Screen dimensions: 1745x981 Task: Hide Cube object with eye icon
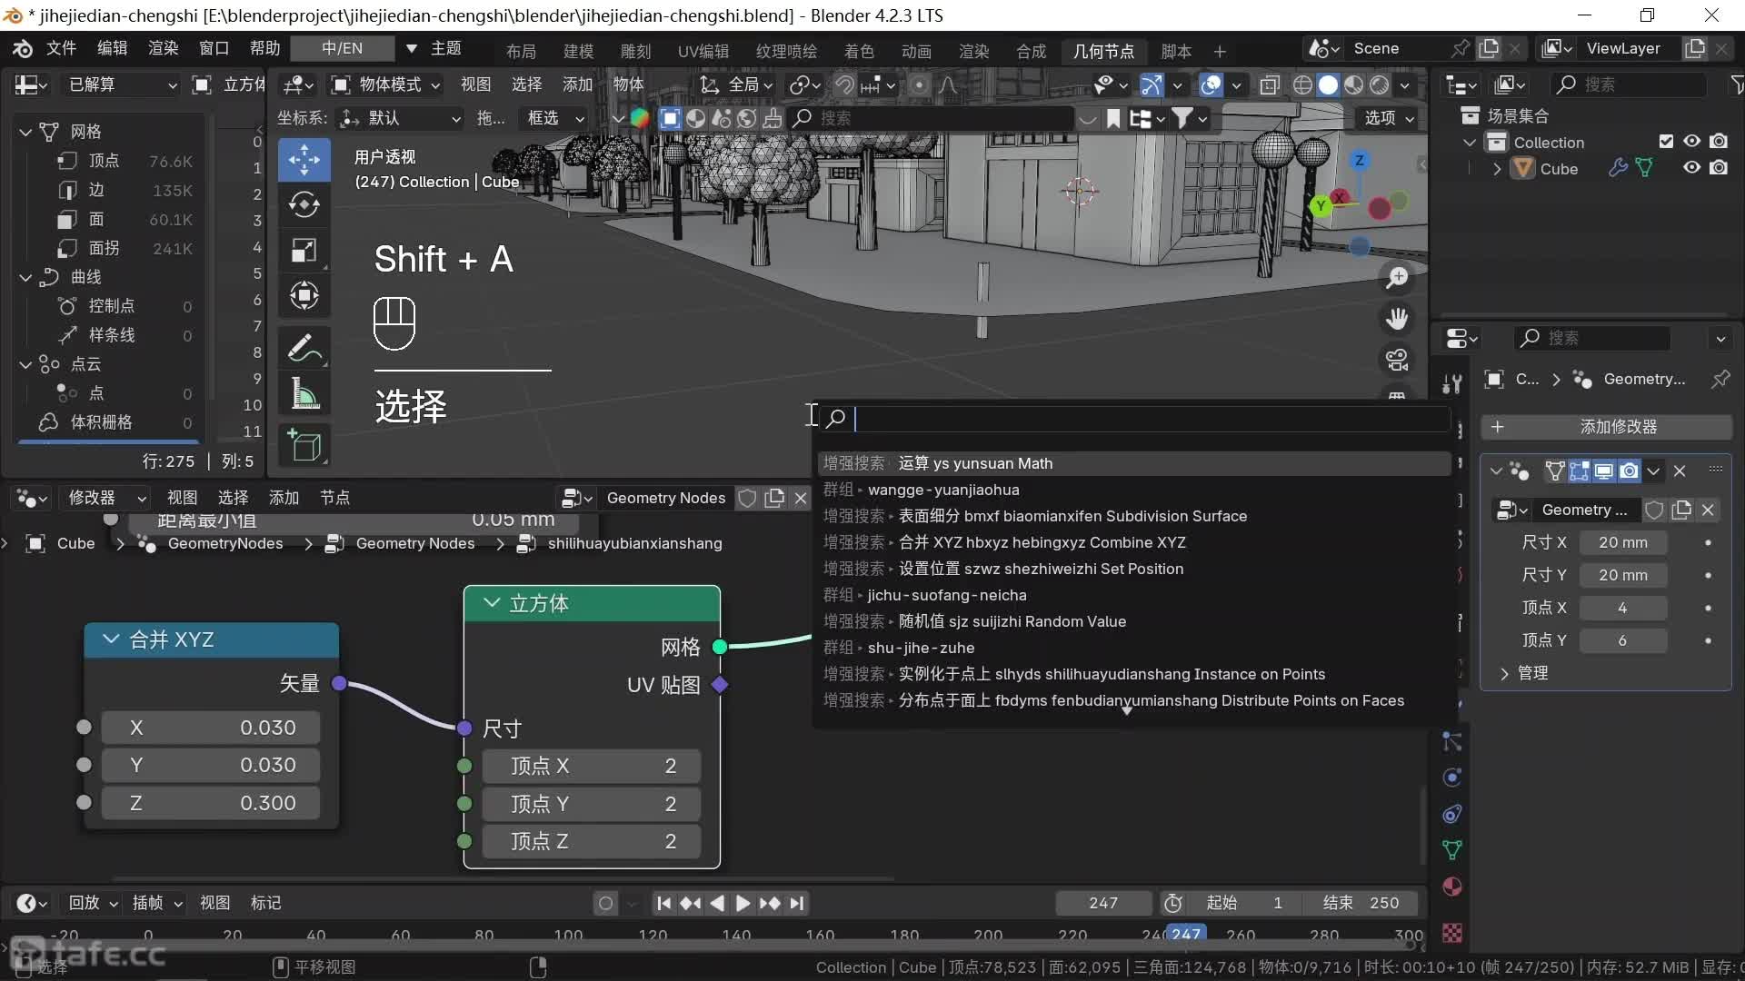1691,168
